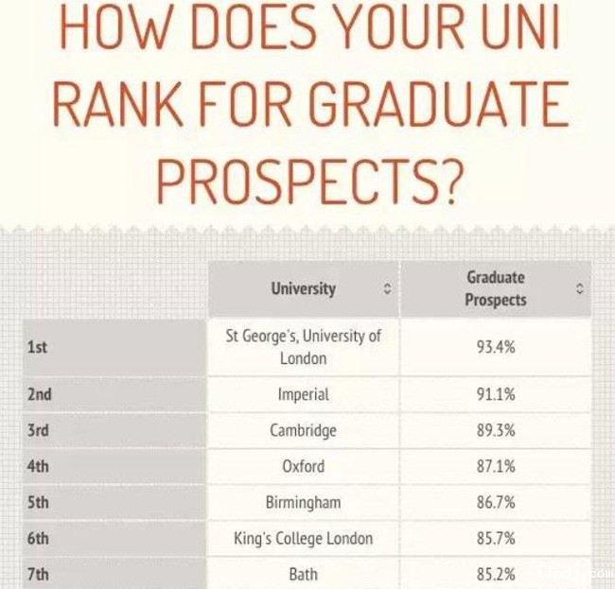The image size is (615, 589).
Task: Click the 89.3% prospects value
Action: (496, 430)
